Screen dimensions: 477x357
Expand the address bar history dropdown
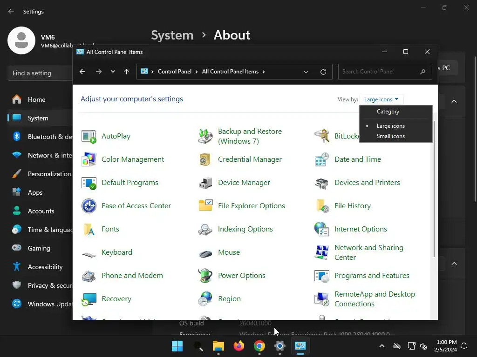pyautogui.click(x=306, y=72)
